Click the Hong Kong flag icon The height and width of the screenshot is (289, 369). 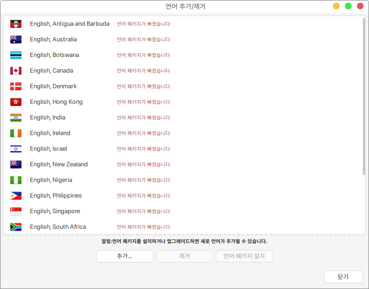pyautogui.click(x=16, y=102)
